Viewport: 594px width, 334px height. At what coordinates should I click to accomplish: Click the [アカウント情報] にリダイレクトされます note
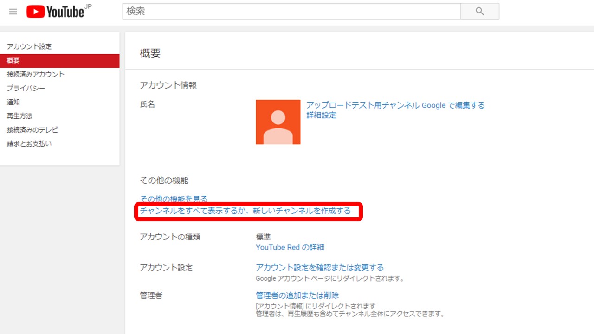[316, 306]
